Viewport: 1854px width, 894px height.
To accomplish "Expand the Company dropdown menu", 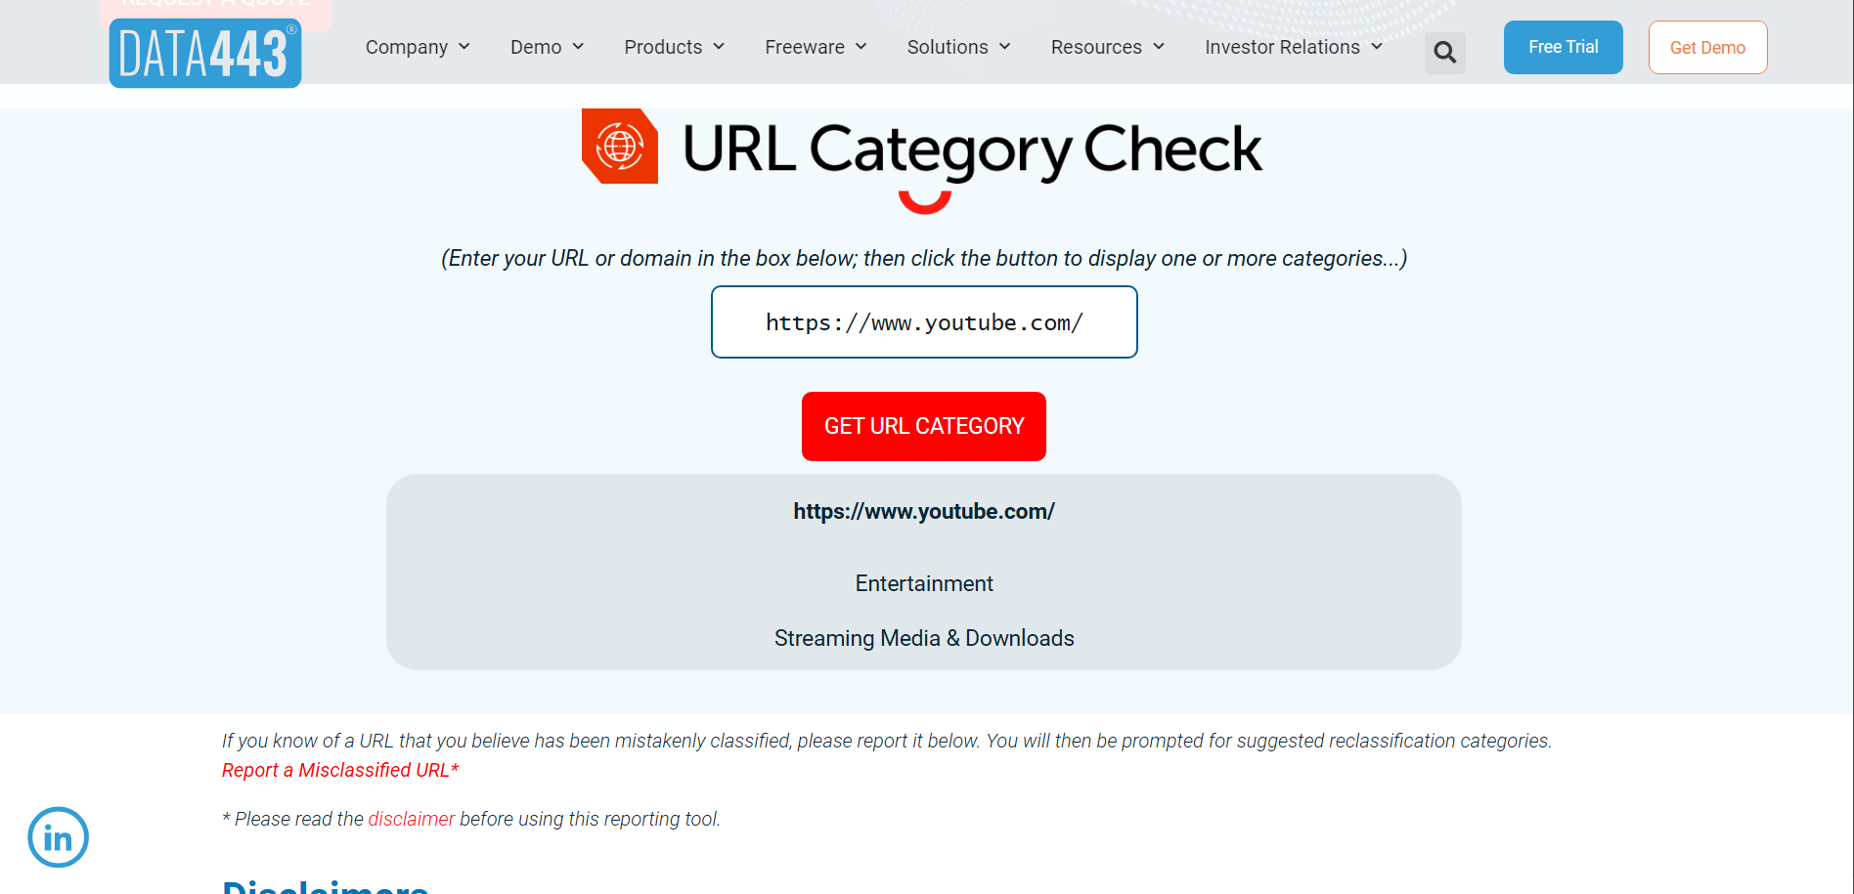I will [x=418, y=47].
